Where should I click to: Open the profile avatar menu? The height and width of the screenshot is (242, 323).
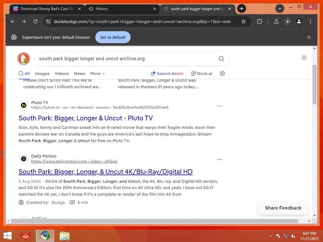point(299,21)
